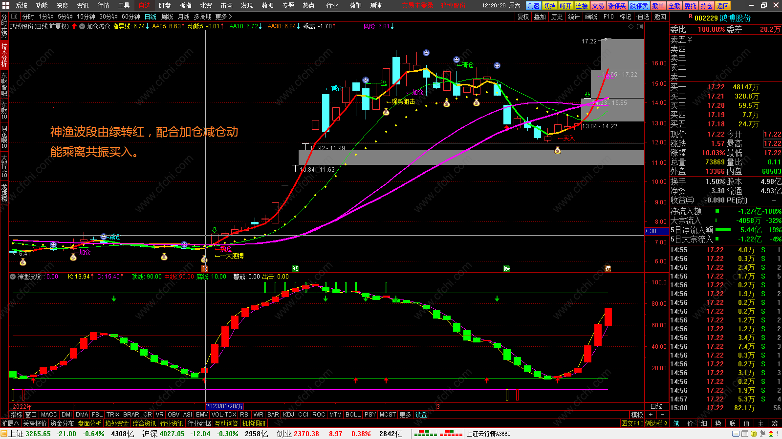Open the 更多 periods expander
This screenshot has height=439, width=782.
[223, 17]
